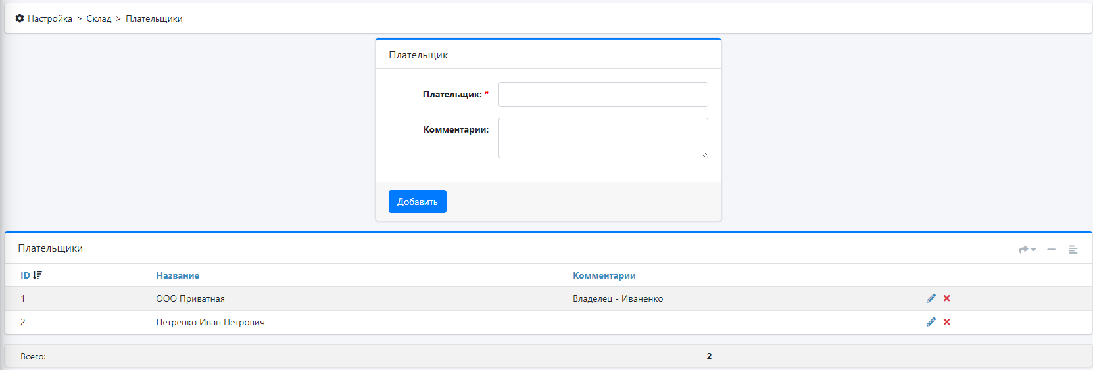The width and height of the screenshot is (1093, 370).
Task: Edit the Петренко Иван Петрович row
Action: (931, 322)
